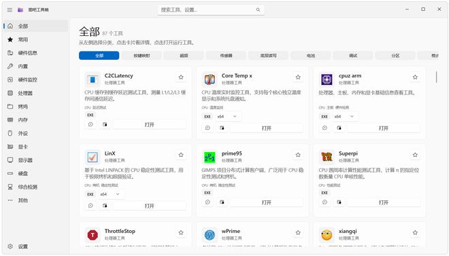Click the comment icon on the Superpi card

325,202
